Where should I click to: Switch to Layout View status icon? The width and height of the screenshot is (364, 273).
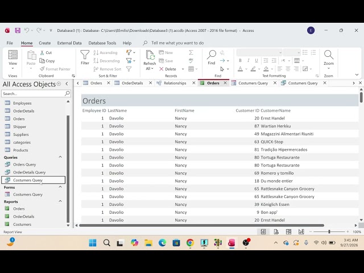click(288, 231)
